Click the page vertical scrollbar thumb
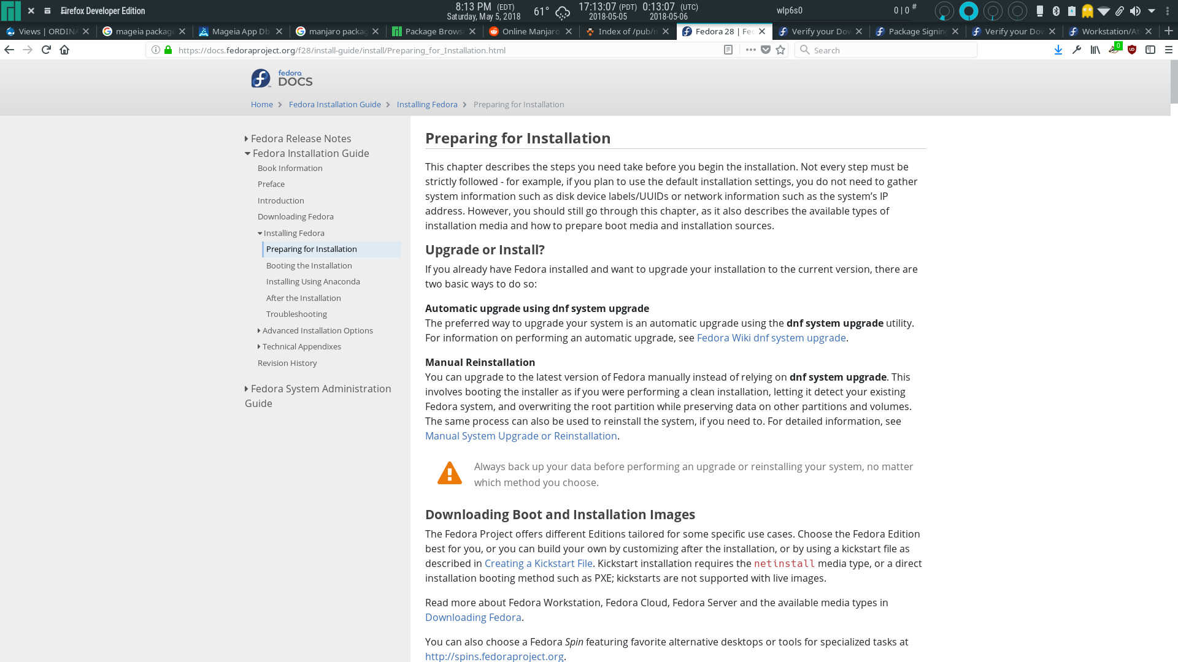The width and height of the screenshot is (1178, 662). [x=1174, y=82]
